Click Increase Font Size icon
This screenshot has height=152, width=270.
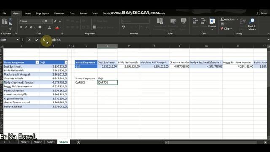55,21
